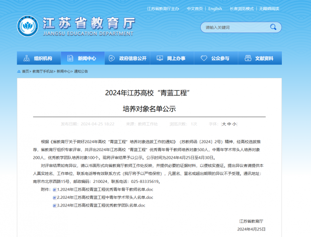311x237 pixels.
Task: Set font size to 大 (large)
Action: click(x=224, y=124)
